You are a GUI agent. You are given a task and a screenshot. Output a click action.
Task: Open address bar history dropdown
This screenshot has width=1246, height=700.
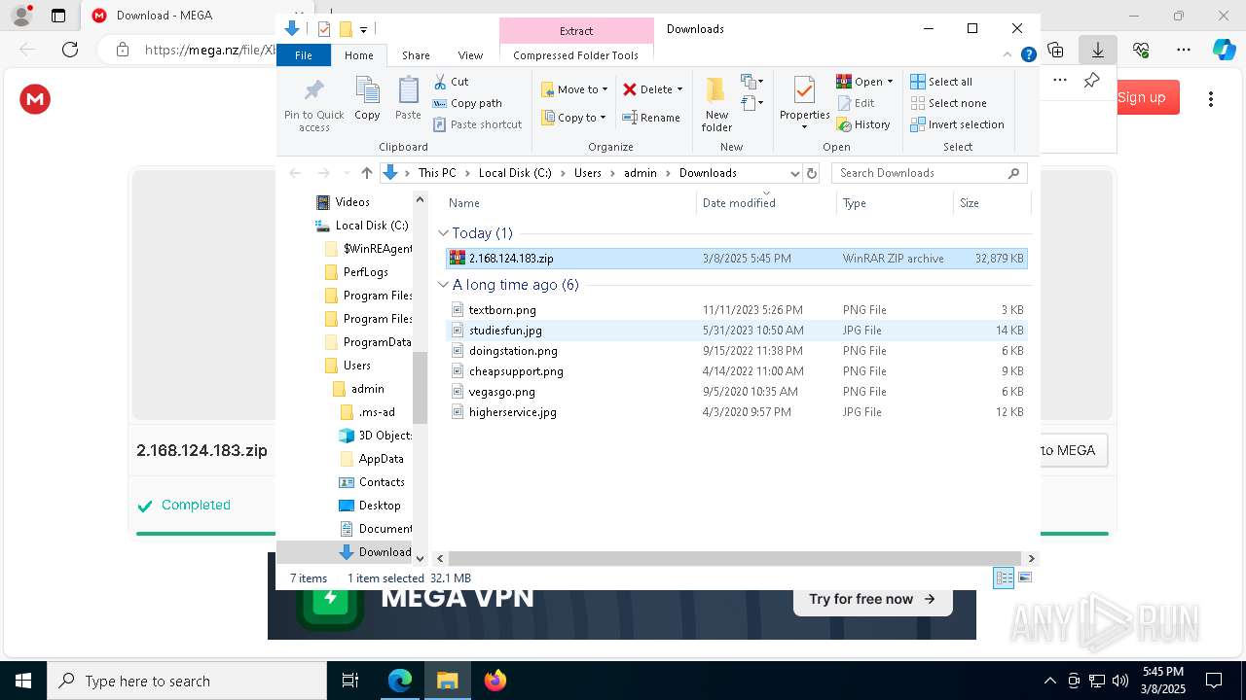tap(794, 173)
